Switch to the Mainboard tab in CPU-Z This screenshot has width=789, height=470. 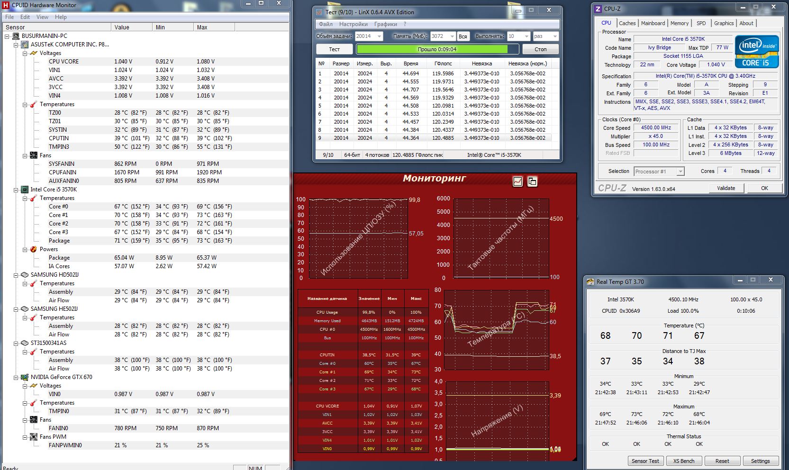coord(653,23)
